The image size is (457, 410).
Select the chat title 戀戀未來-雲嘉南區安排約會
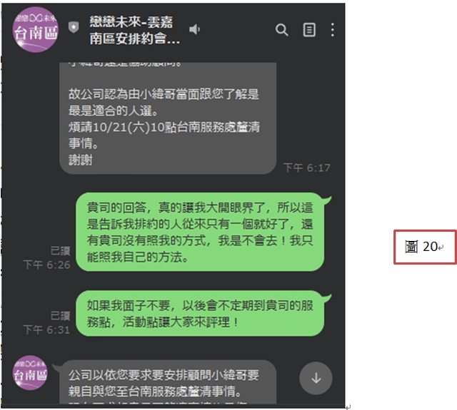click(134, 30)
